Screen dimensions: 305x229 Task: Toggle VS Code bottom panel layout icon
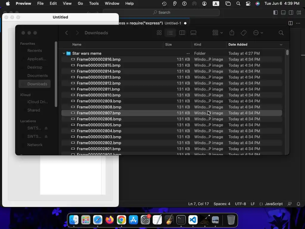click(283, 13)
